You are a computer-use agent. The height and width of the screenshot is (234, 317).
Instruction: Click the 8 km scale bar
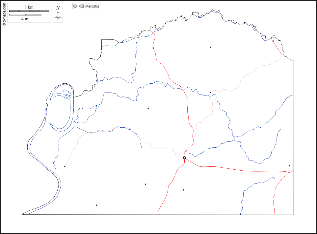pos(29,11)
